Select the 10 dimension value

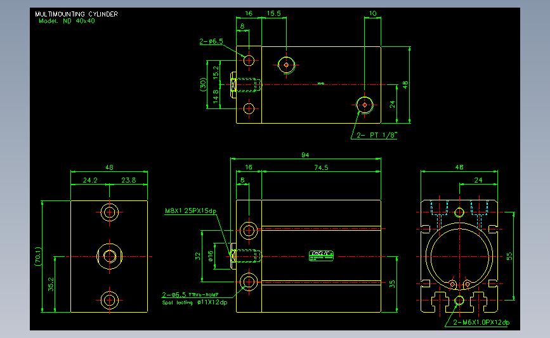[x=372, y=13]
